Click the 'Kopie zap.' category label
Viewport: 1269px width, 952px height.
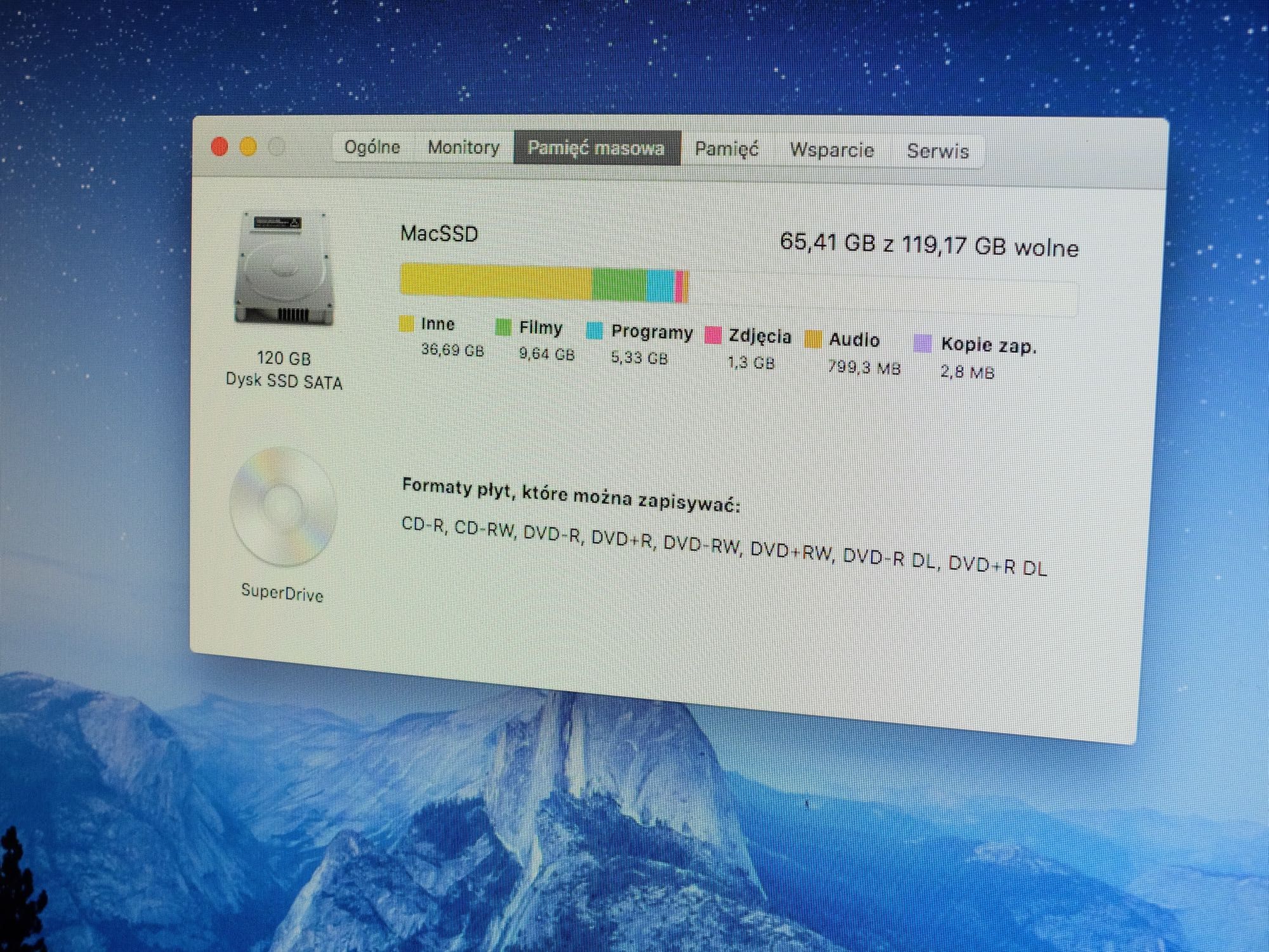989,345
